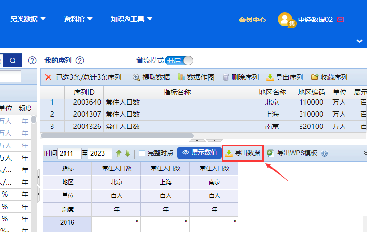
Task: Click the help icon beside 我的序列
Action: [80, 61]
